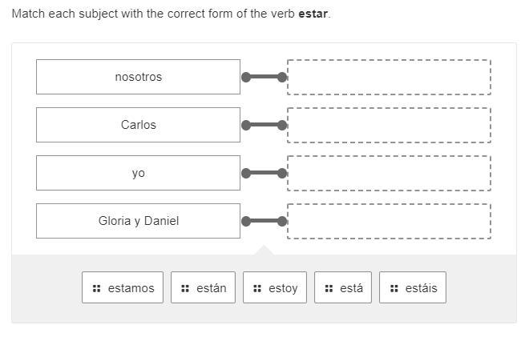
Task: Click the Carlos subject box
Action: pyautogui.click(x=138, y=125)
